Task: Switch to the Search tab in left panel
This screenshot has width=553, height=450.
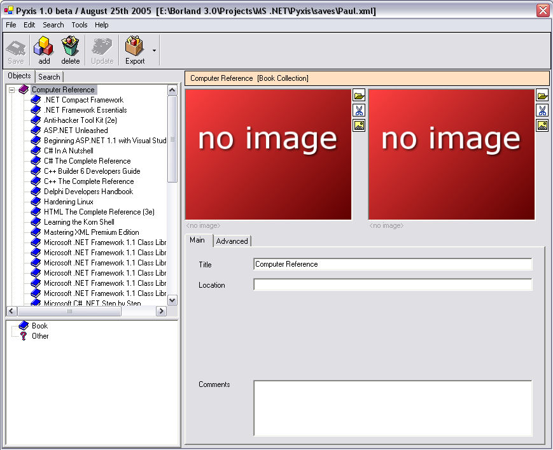Action: (x=49, y=77)
